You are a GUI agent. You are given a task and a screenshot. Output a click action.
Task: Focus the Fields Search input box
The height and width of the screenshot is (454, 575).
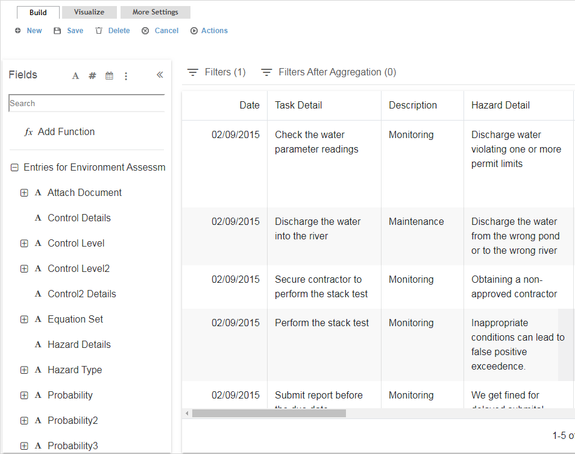click(x=87, y=103)
